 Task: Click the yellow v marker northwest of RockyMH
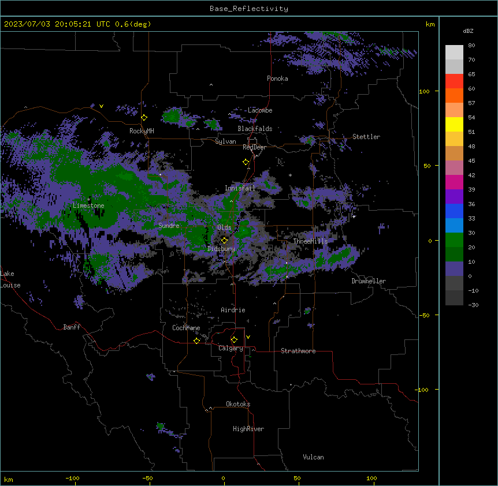(x=101, y=106)
